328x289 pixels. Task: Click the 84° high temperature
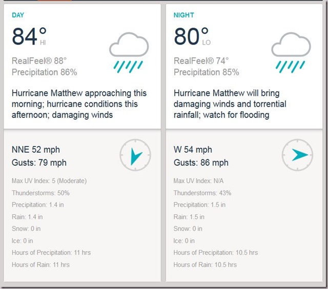(x=29, y=36)
